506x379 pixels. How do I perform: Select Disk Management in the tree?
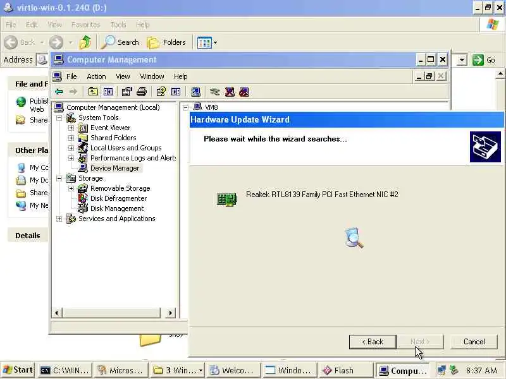pyautogui.click(x=117, y=208)
